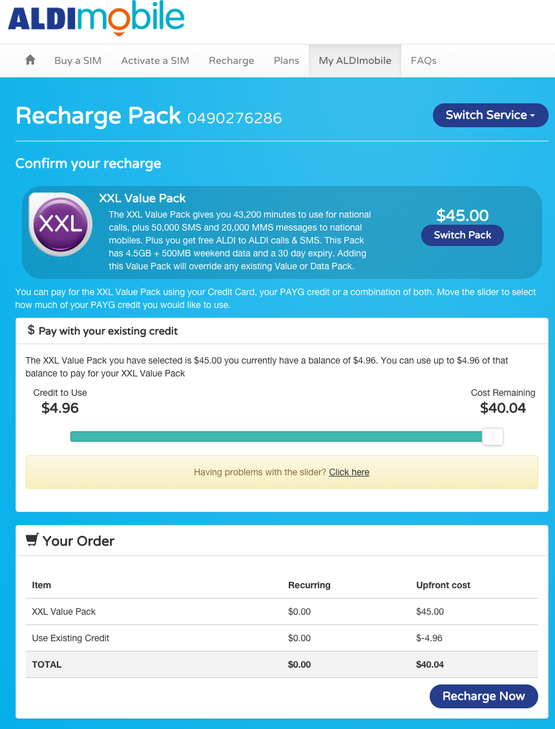Click the purple XXL pack icon
This screenshot has height=729, width=555.
60,224
